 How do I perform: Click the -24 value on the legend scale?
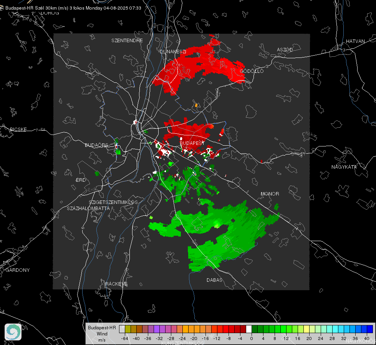coord(182,338)
